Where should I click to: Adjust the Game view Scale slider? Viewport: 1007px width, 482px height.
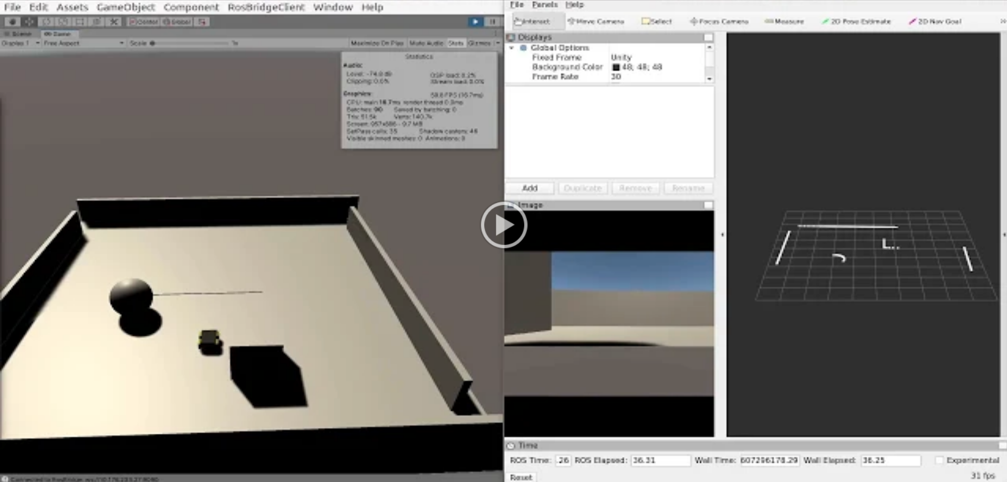point(189,43)
